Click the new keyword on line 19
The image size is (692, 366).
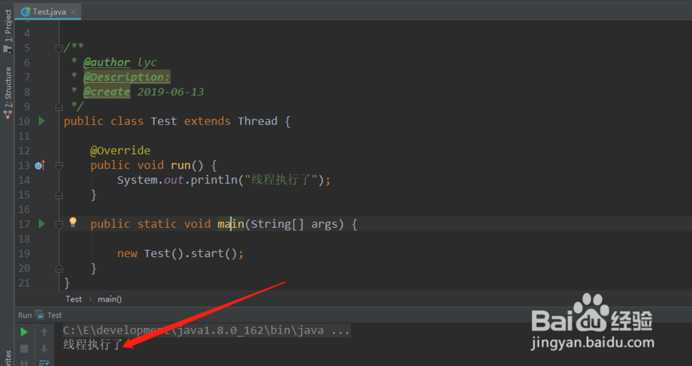[x=127, y=253]
